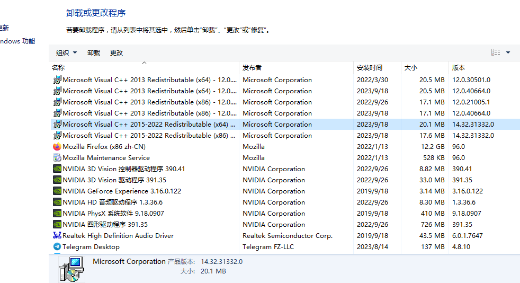Viewport: 520px width, 283px height.
Task: Click the change view icon in toolbar
Action: pos(496,52)
